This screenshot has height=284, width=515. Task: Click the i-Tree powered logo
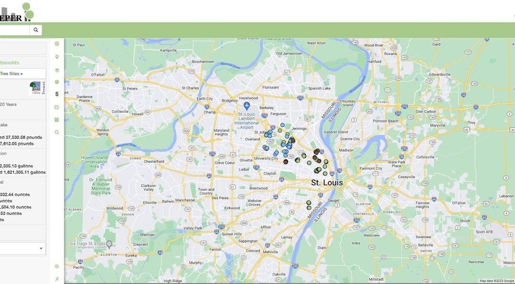[x=37, y=88]
